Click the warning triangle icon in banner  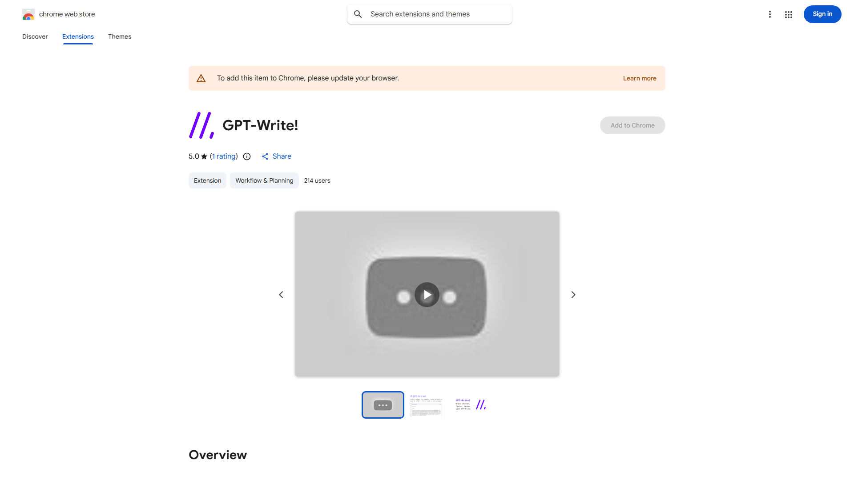(201, 78)
